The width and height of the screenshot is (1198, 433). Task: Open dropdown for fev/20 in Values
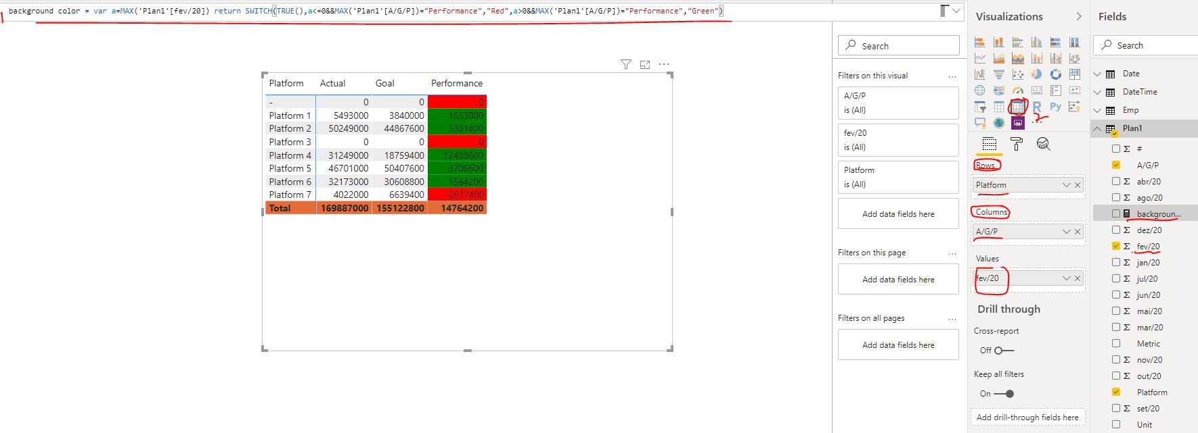[1066, 278]
